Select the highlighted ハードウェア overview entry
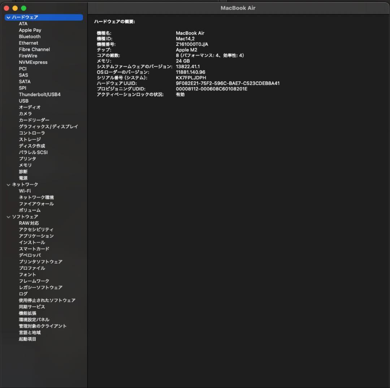The image size is (390, 388). [25, 17]
